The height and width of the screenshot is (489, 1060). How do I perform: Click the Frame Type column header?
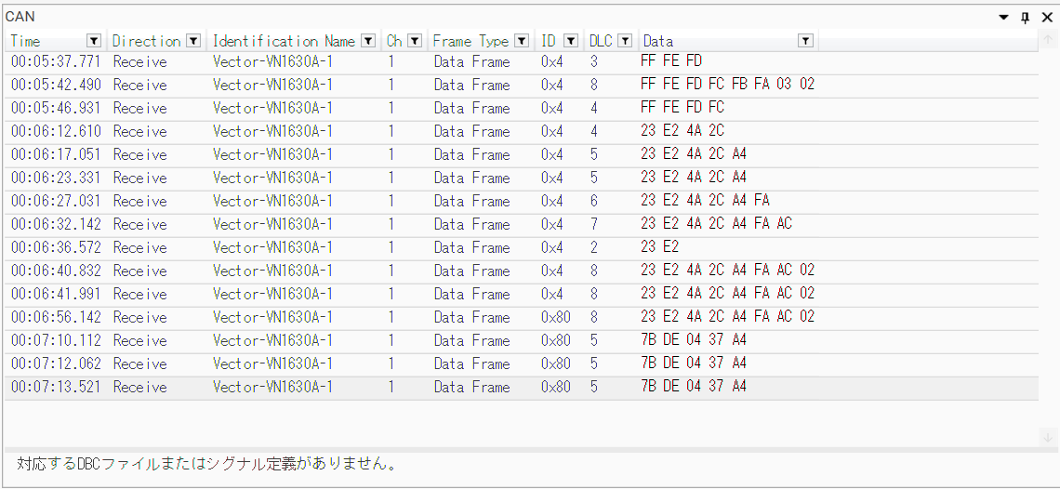(x=470, y=41)
